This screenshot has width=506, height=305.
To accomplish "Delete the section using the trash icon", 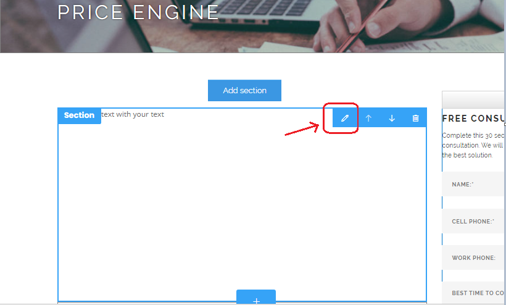I will pyautogui.click(x=416, y=118).
